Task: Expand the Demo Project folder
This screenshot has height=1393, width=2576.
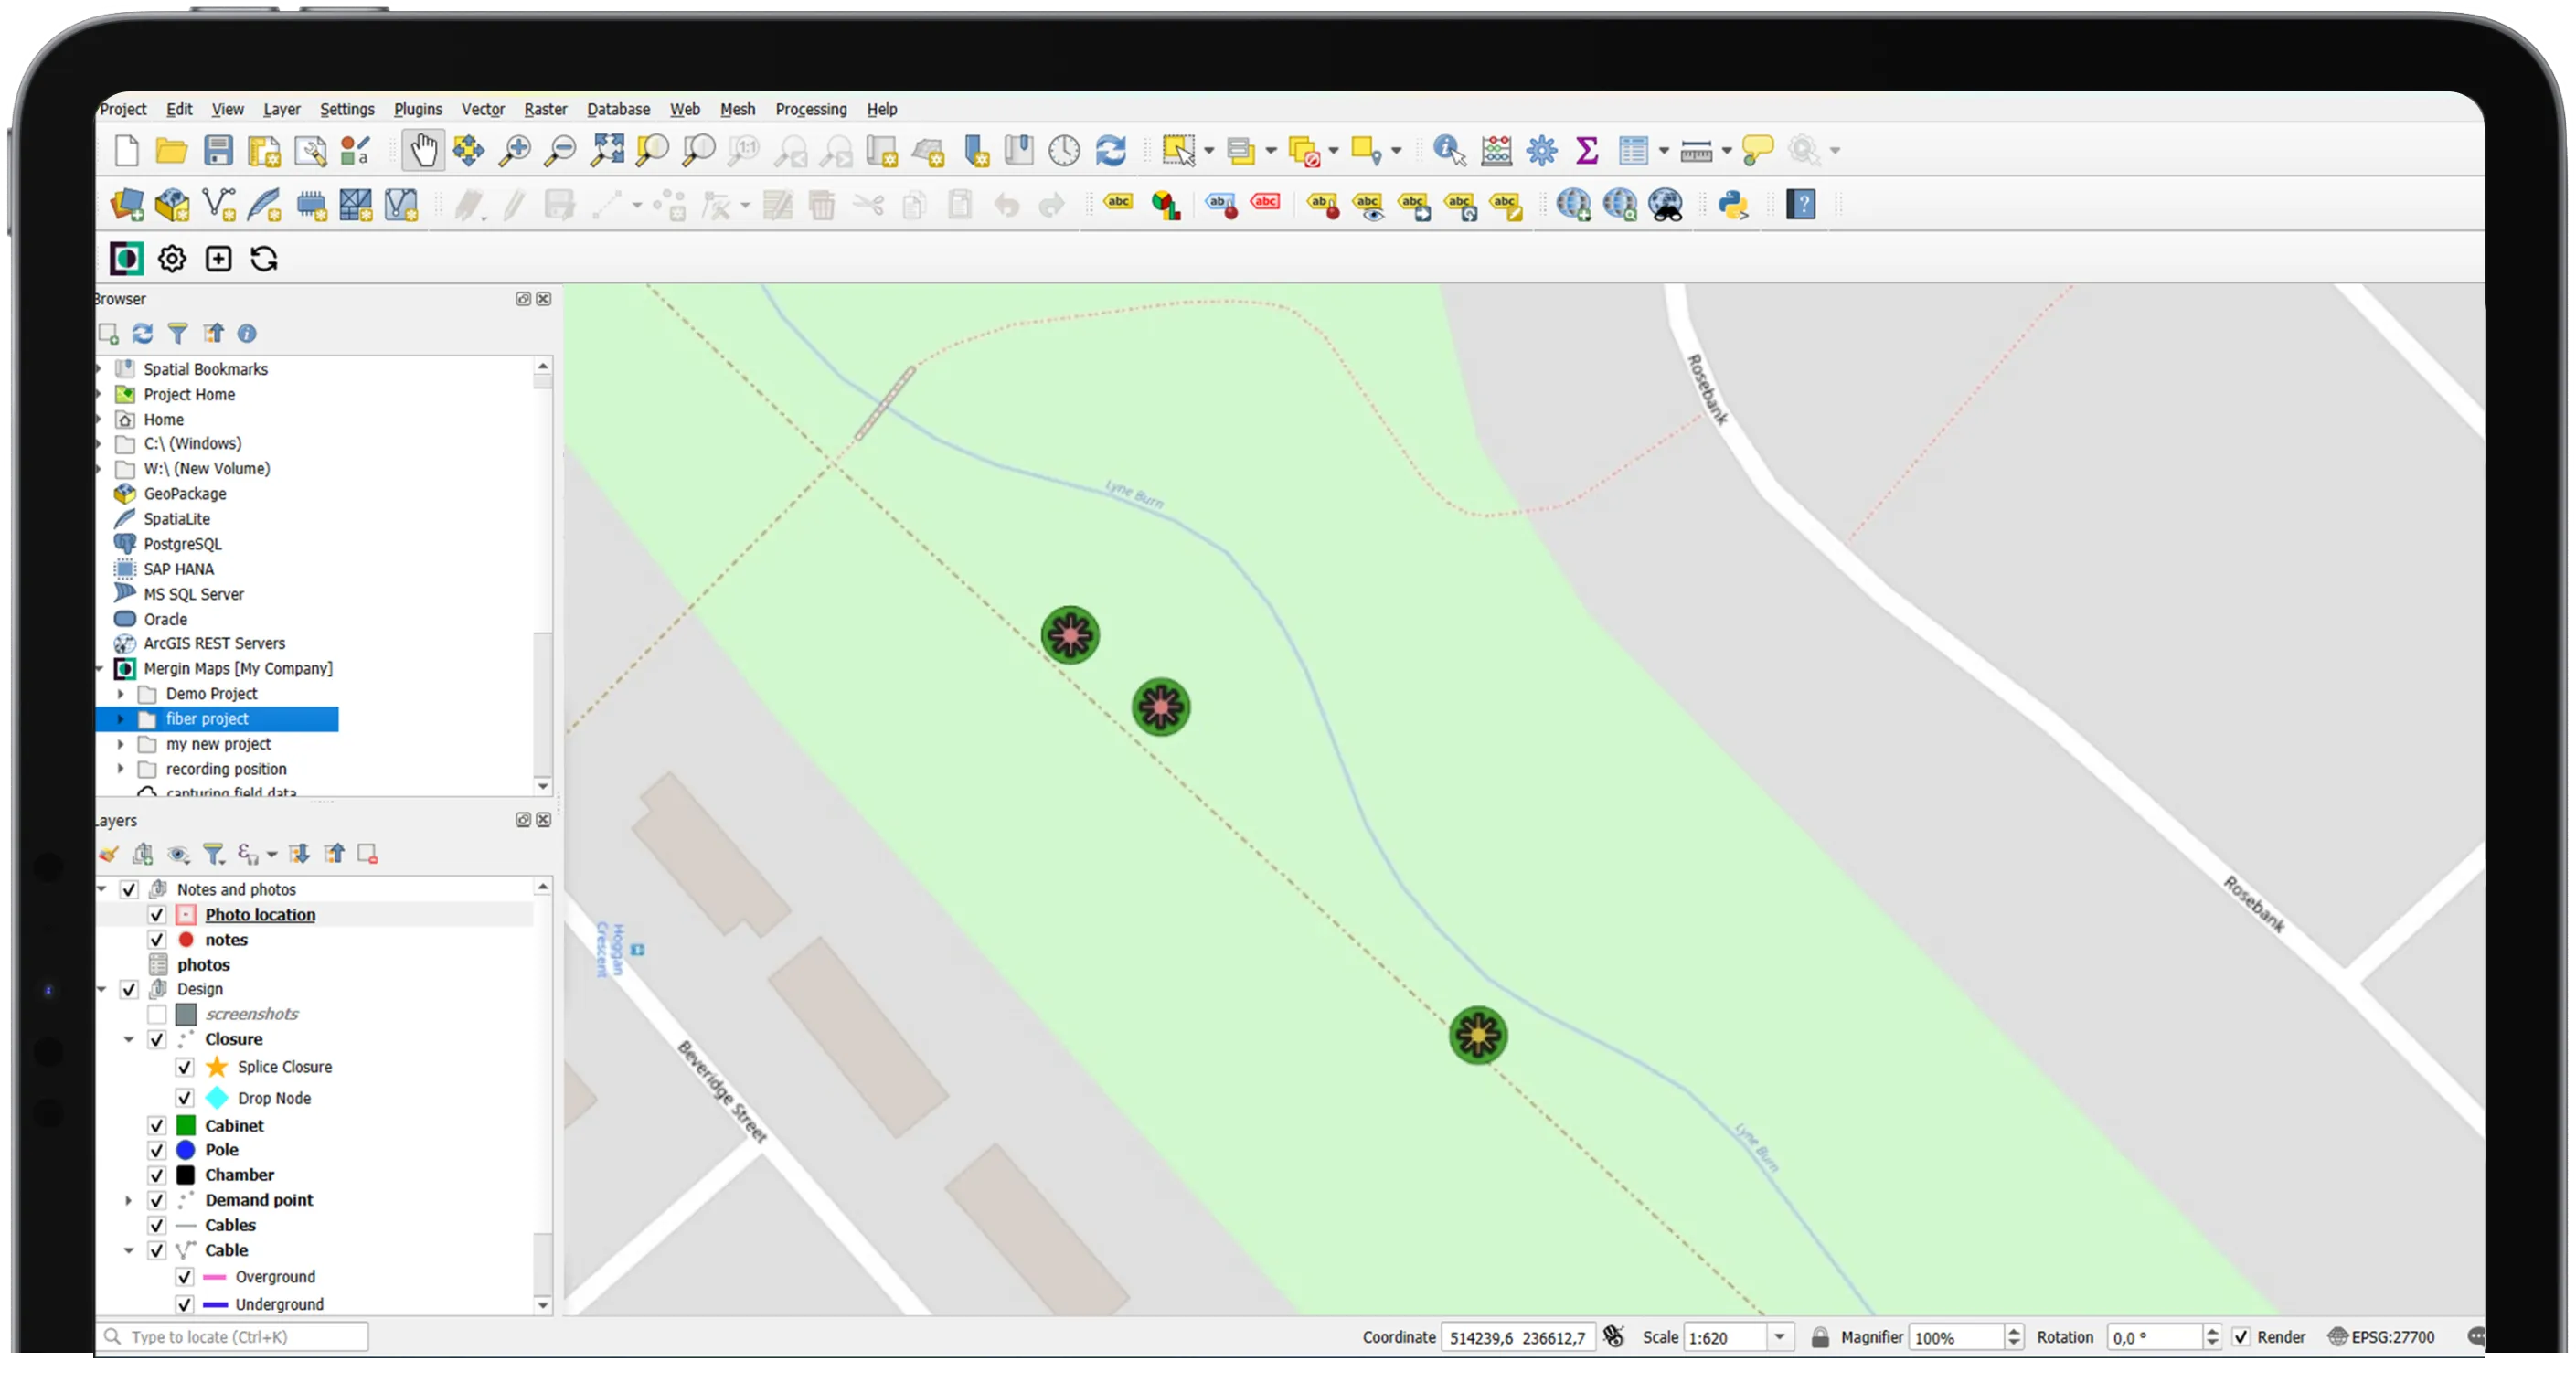Action: click(x=121, y=693)
